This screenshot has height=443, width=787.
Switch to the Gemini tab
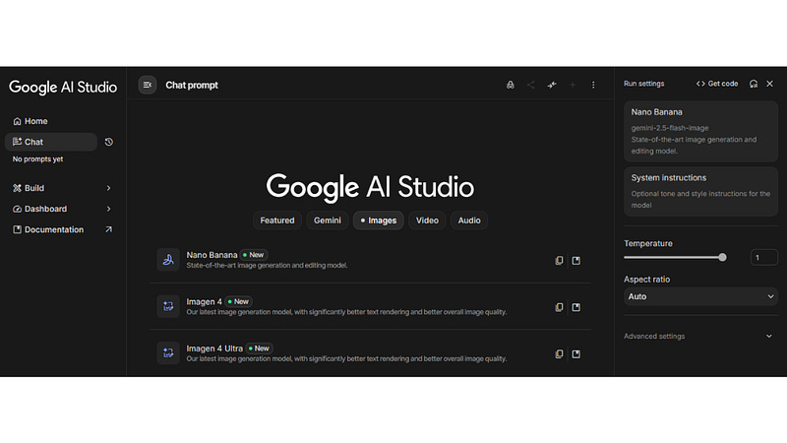pos(328,221)
